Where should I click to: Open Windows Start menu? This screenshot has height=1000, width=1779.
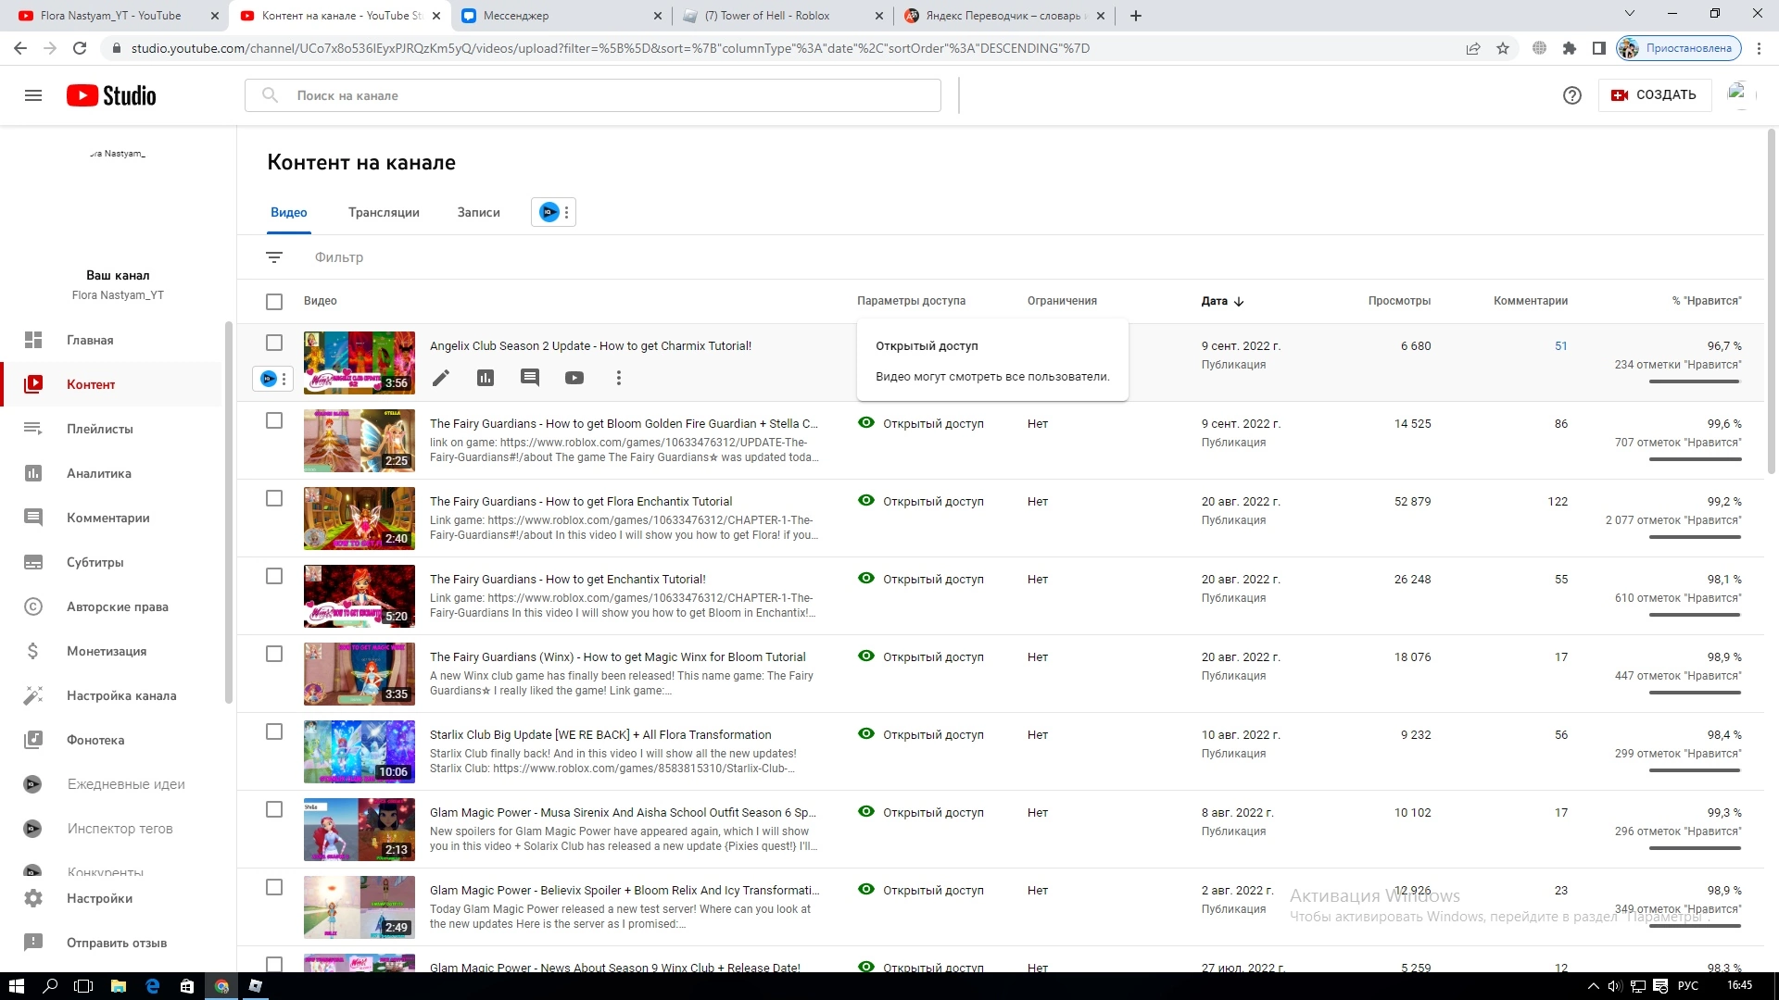[x=16, y=986]
